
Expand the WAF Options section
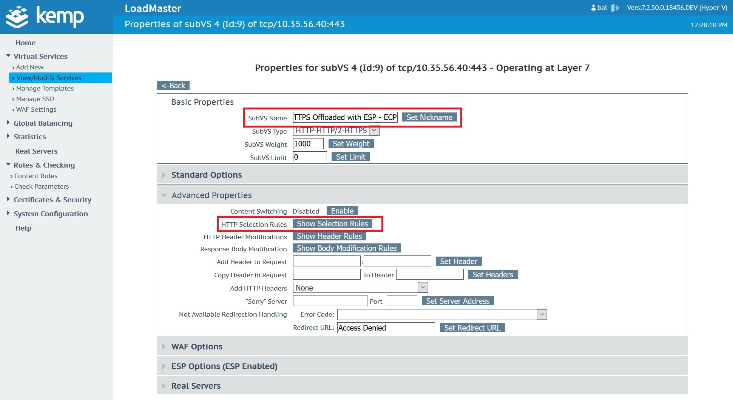point(197,347)
